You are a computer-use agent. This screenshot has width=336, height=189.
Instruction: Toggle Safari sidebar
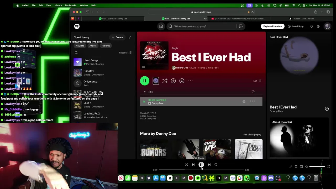(87, 12)
